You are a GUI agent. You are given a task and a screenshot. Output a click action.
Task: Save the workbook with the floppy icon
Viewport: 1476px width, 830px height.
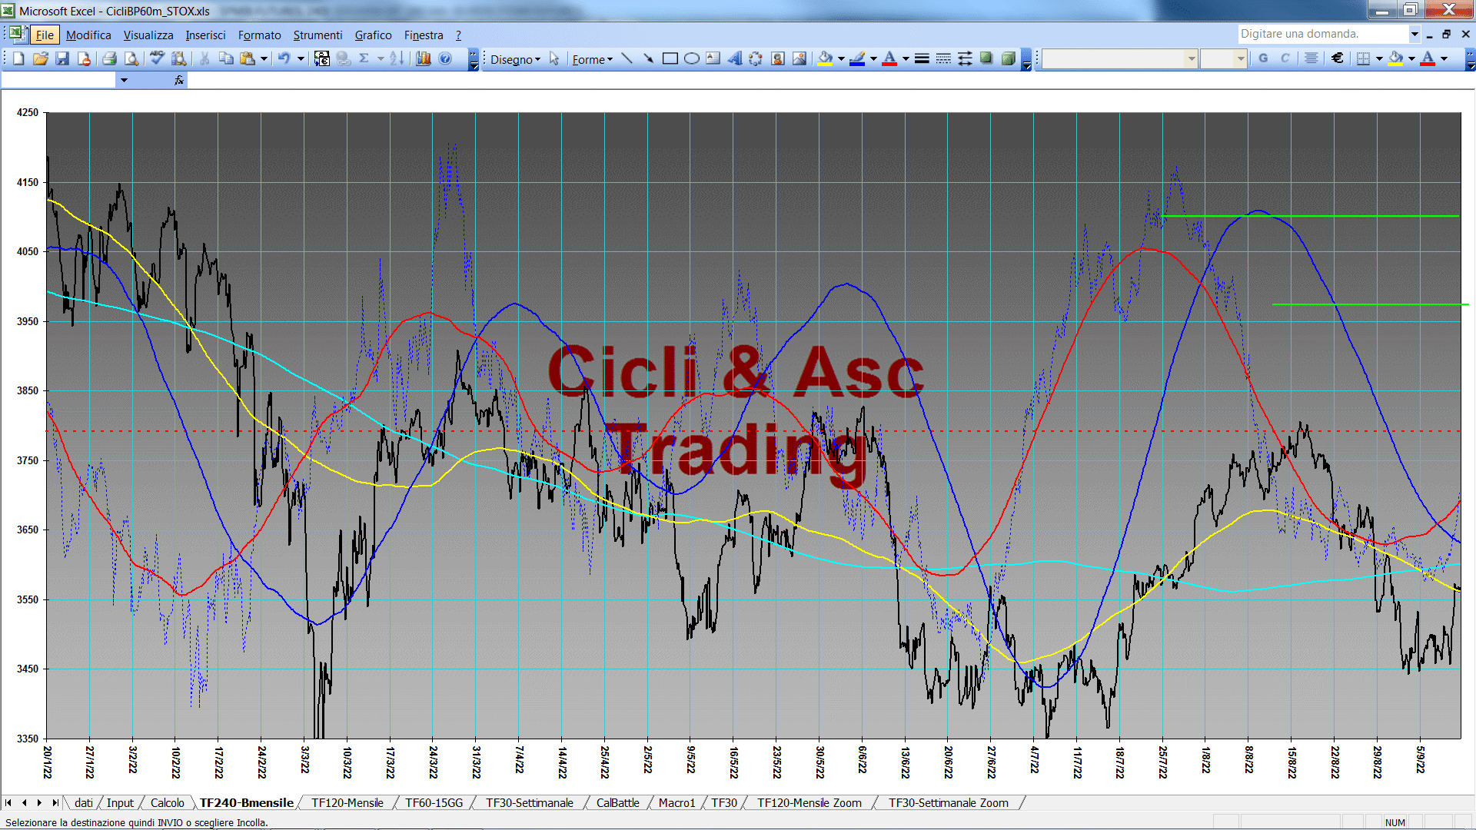62,58
